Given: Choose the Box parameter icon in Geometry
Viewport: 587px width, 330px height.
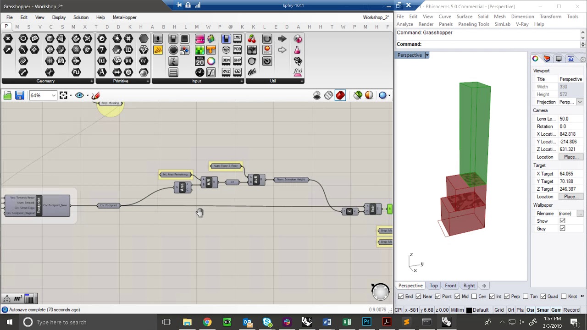Looking at the screenshot, I should pos(50,39).
